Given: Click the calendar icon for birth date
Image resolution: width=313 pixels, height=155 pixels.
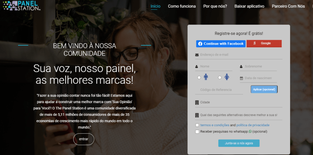Looking at the screenshot, I should (241, 78).
